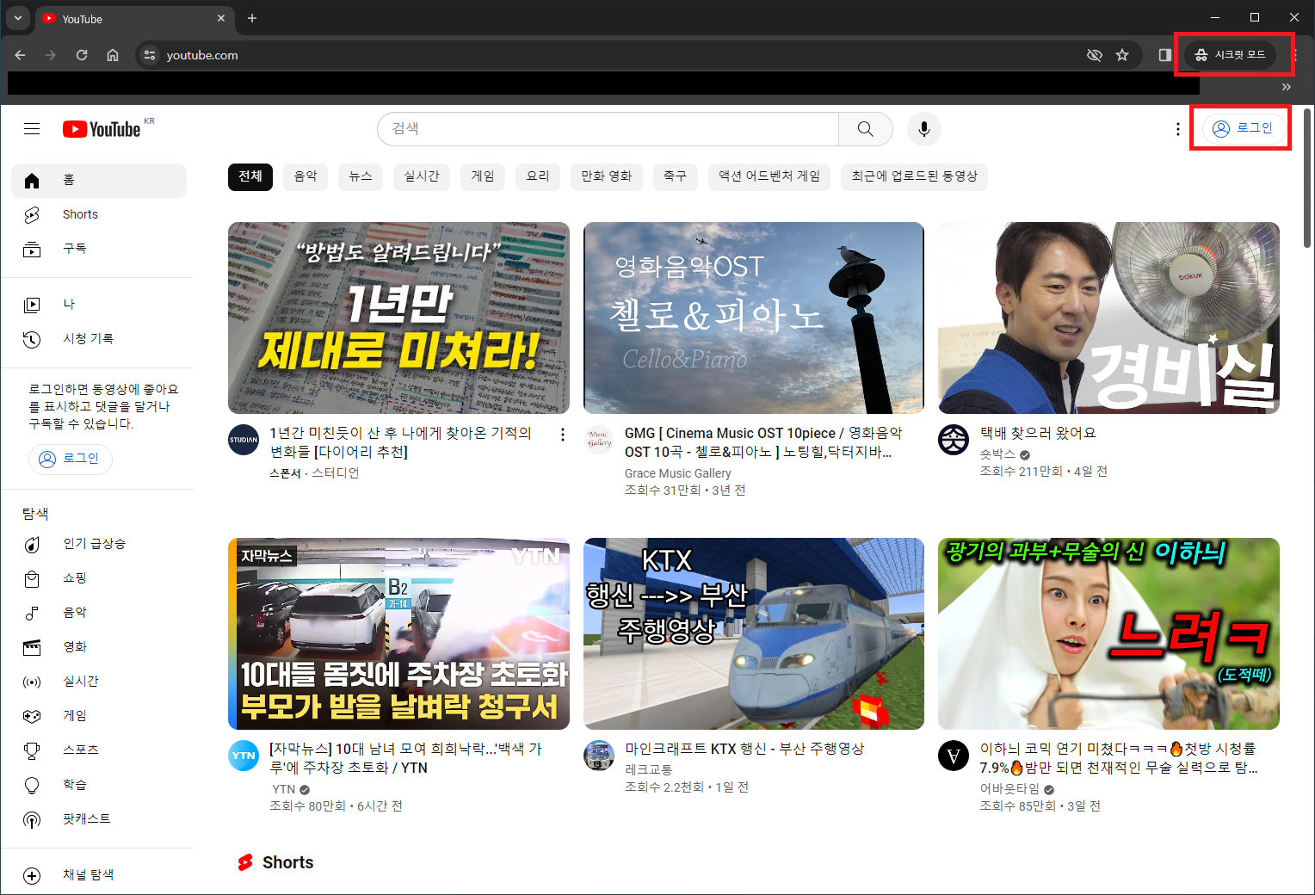The height and width of the screenshot is (895, 1315).
Task: Open 영화 in the sidebar
Action: click(99, 647)
